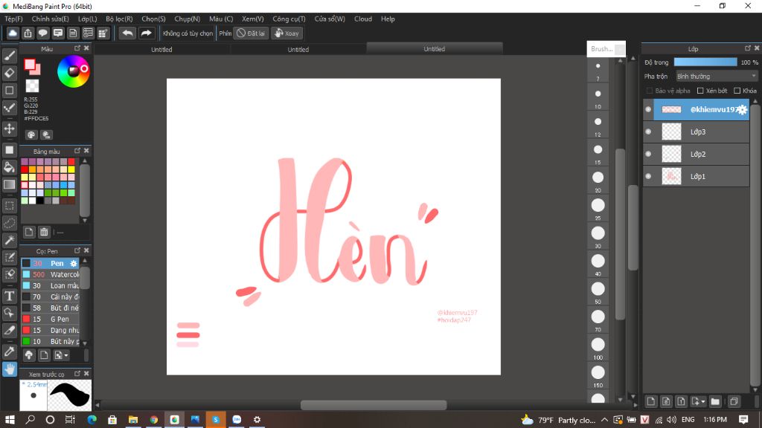
Task: Click the horizontal canvas scrollbar
Action: [x=374, y=405]
